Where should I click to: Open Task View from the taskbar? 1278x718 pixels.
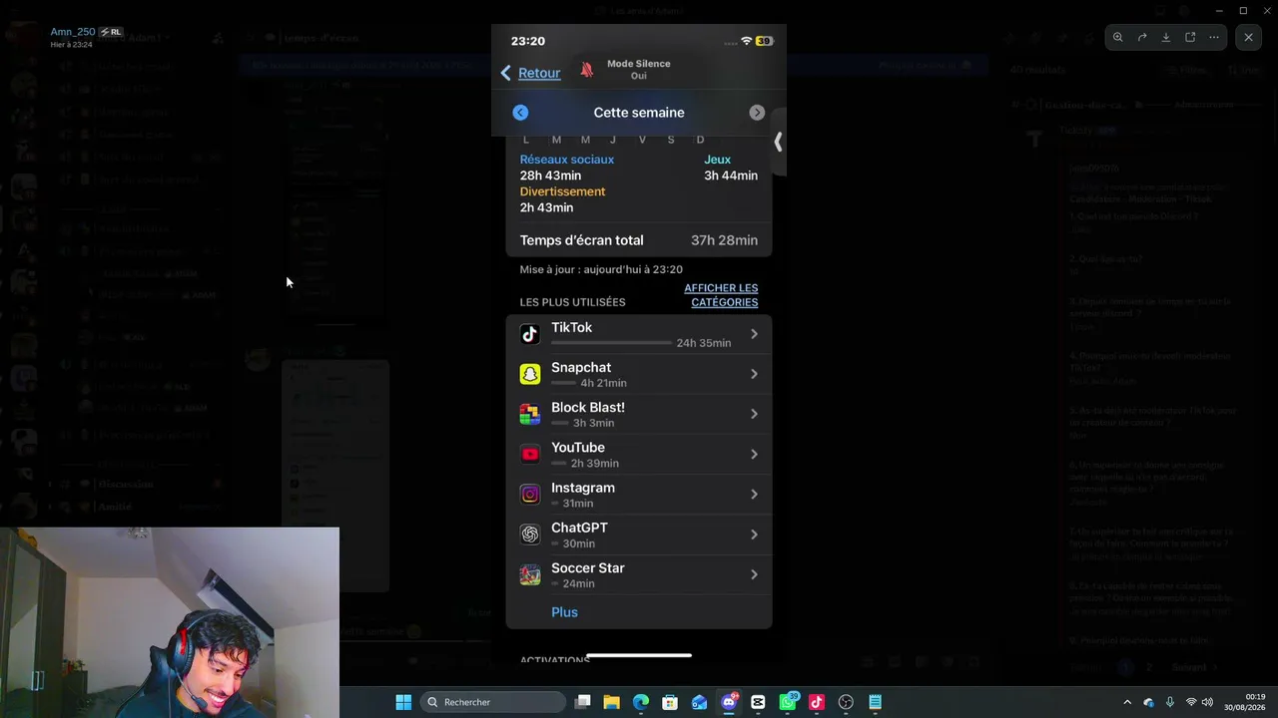click(583, 702)
